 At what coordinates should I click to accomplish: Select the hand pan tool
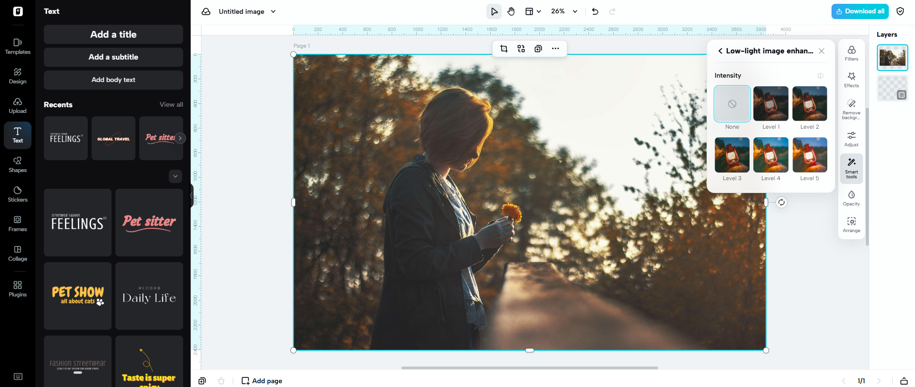(511, 11)
